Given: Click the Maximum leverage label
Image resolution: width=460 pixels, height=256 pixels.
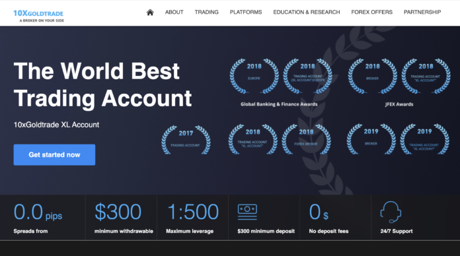Looking at the screenshot, I should pos(190,231).
